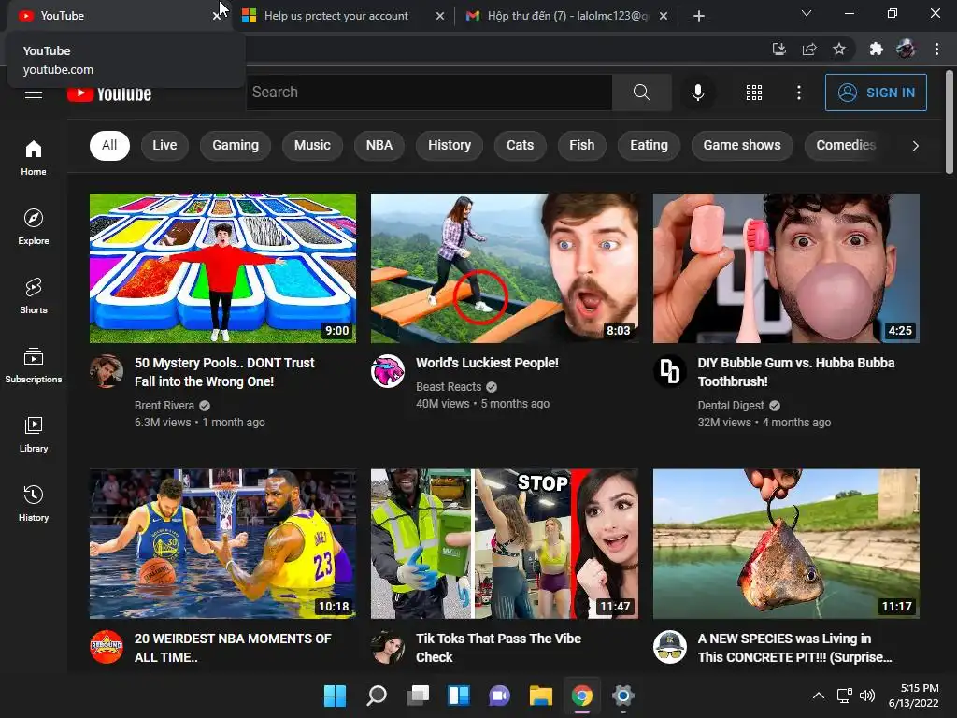The image size is (957, 718).
Task: Open 50 Mystery Pools video title
Action: [x=224, y=372]
